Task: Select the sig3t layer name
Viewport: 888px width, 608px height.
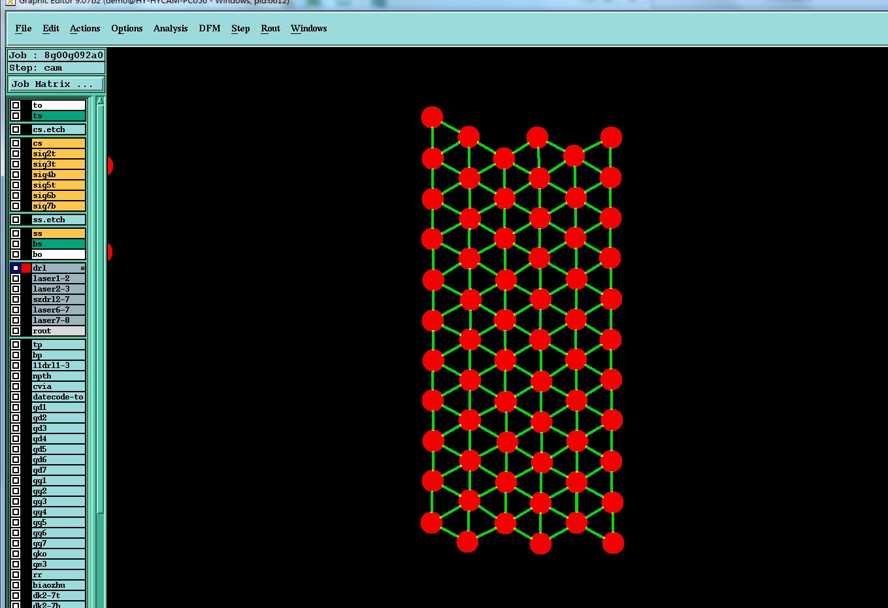Action: pyautogui.click(x=59, y=164)
